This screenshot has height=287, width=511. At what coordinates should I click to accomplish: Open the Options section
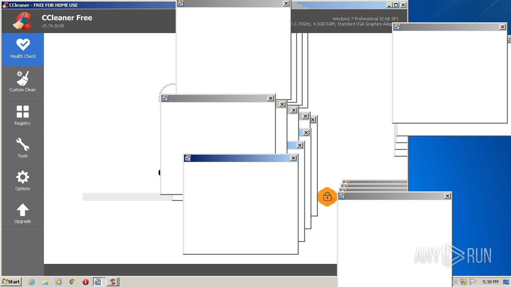pos(23,181)
